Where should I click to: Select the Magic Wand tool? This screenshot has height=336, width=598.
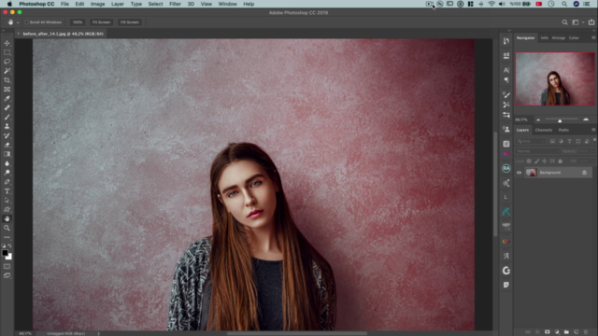[7, 71]
